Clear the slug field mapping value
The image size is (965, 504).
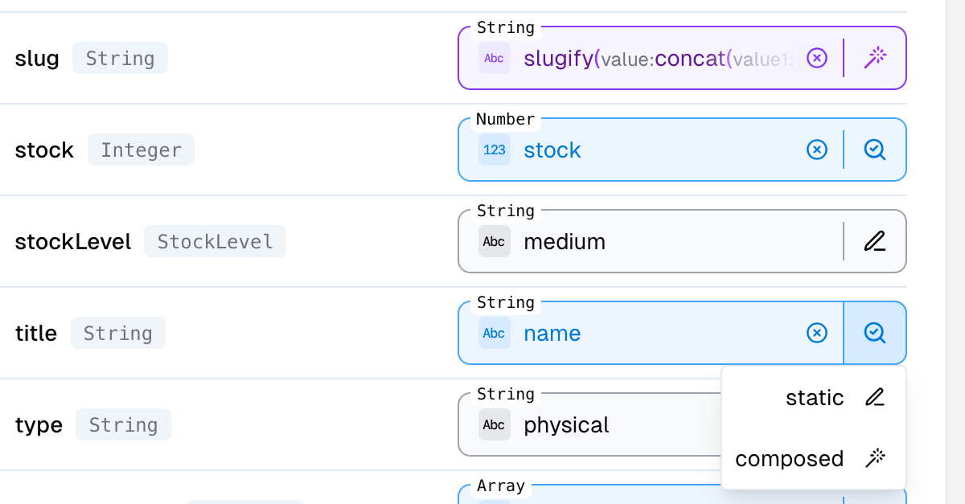point(816,58)
